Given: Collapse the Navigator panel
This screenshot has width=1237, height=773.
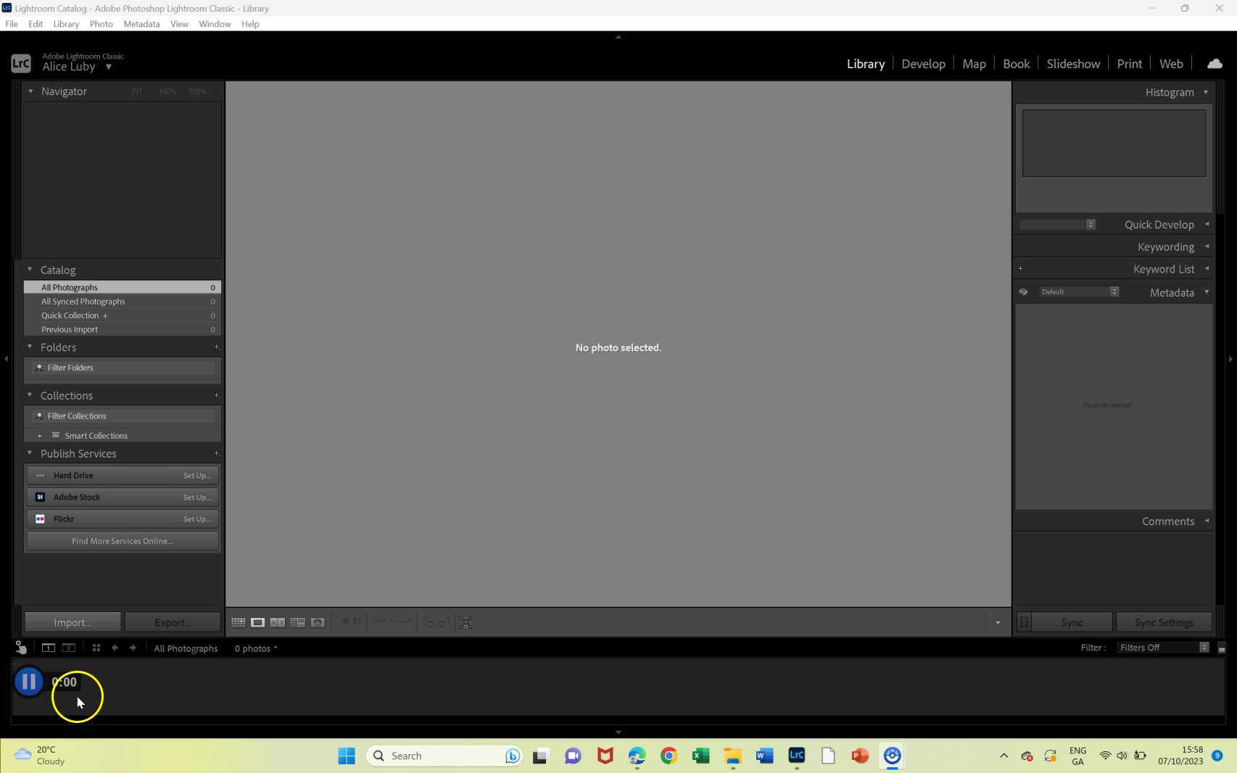Looking at the screenshot, I should click(x=30, y=91).
